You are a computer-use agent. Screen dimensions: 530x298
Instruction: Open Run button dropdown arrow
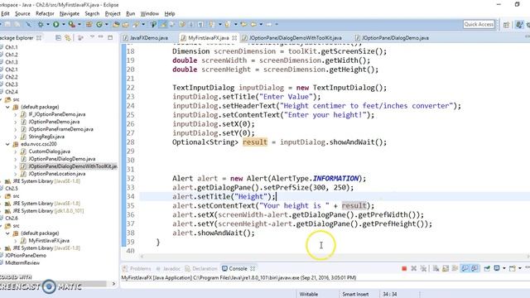click(63, 24)
